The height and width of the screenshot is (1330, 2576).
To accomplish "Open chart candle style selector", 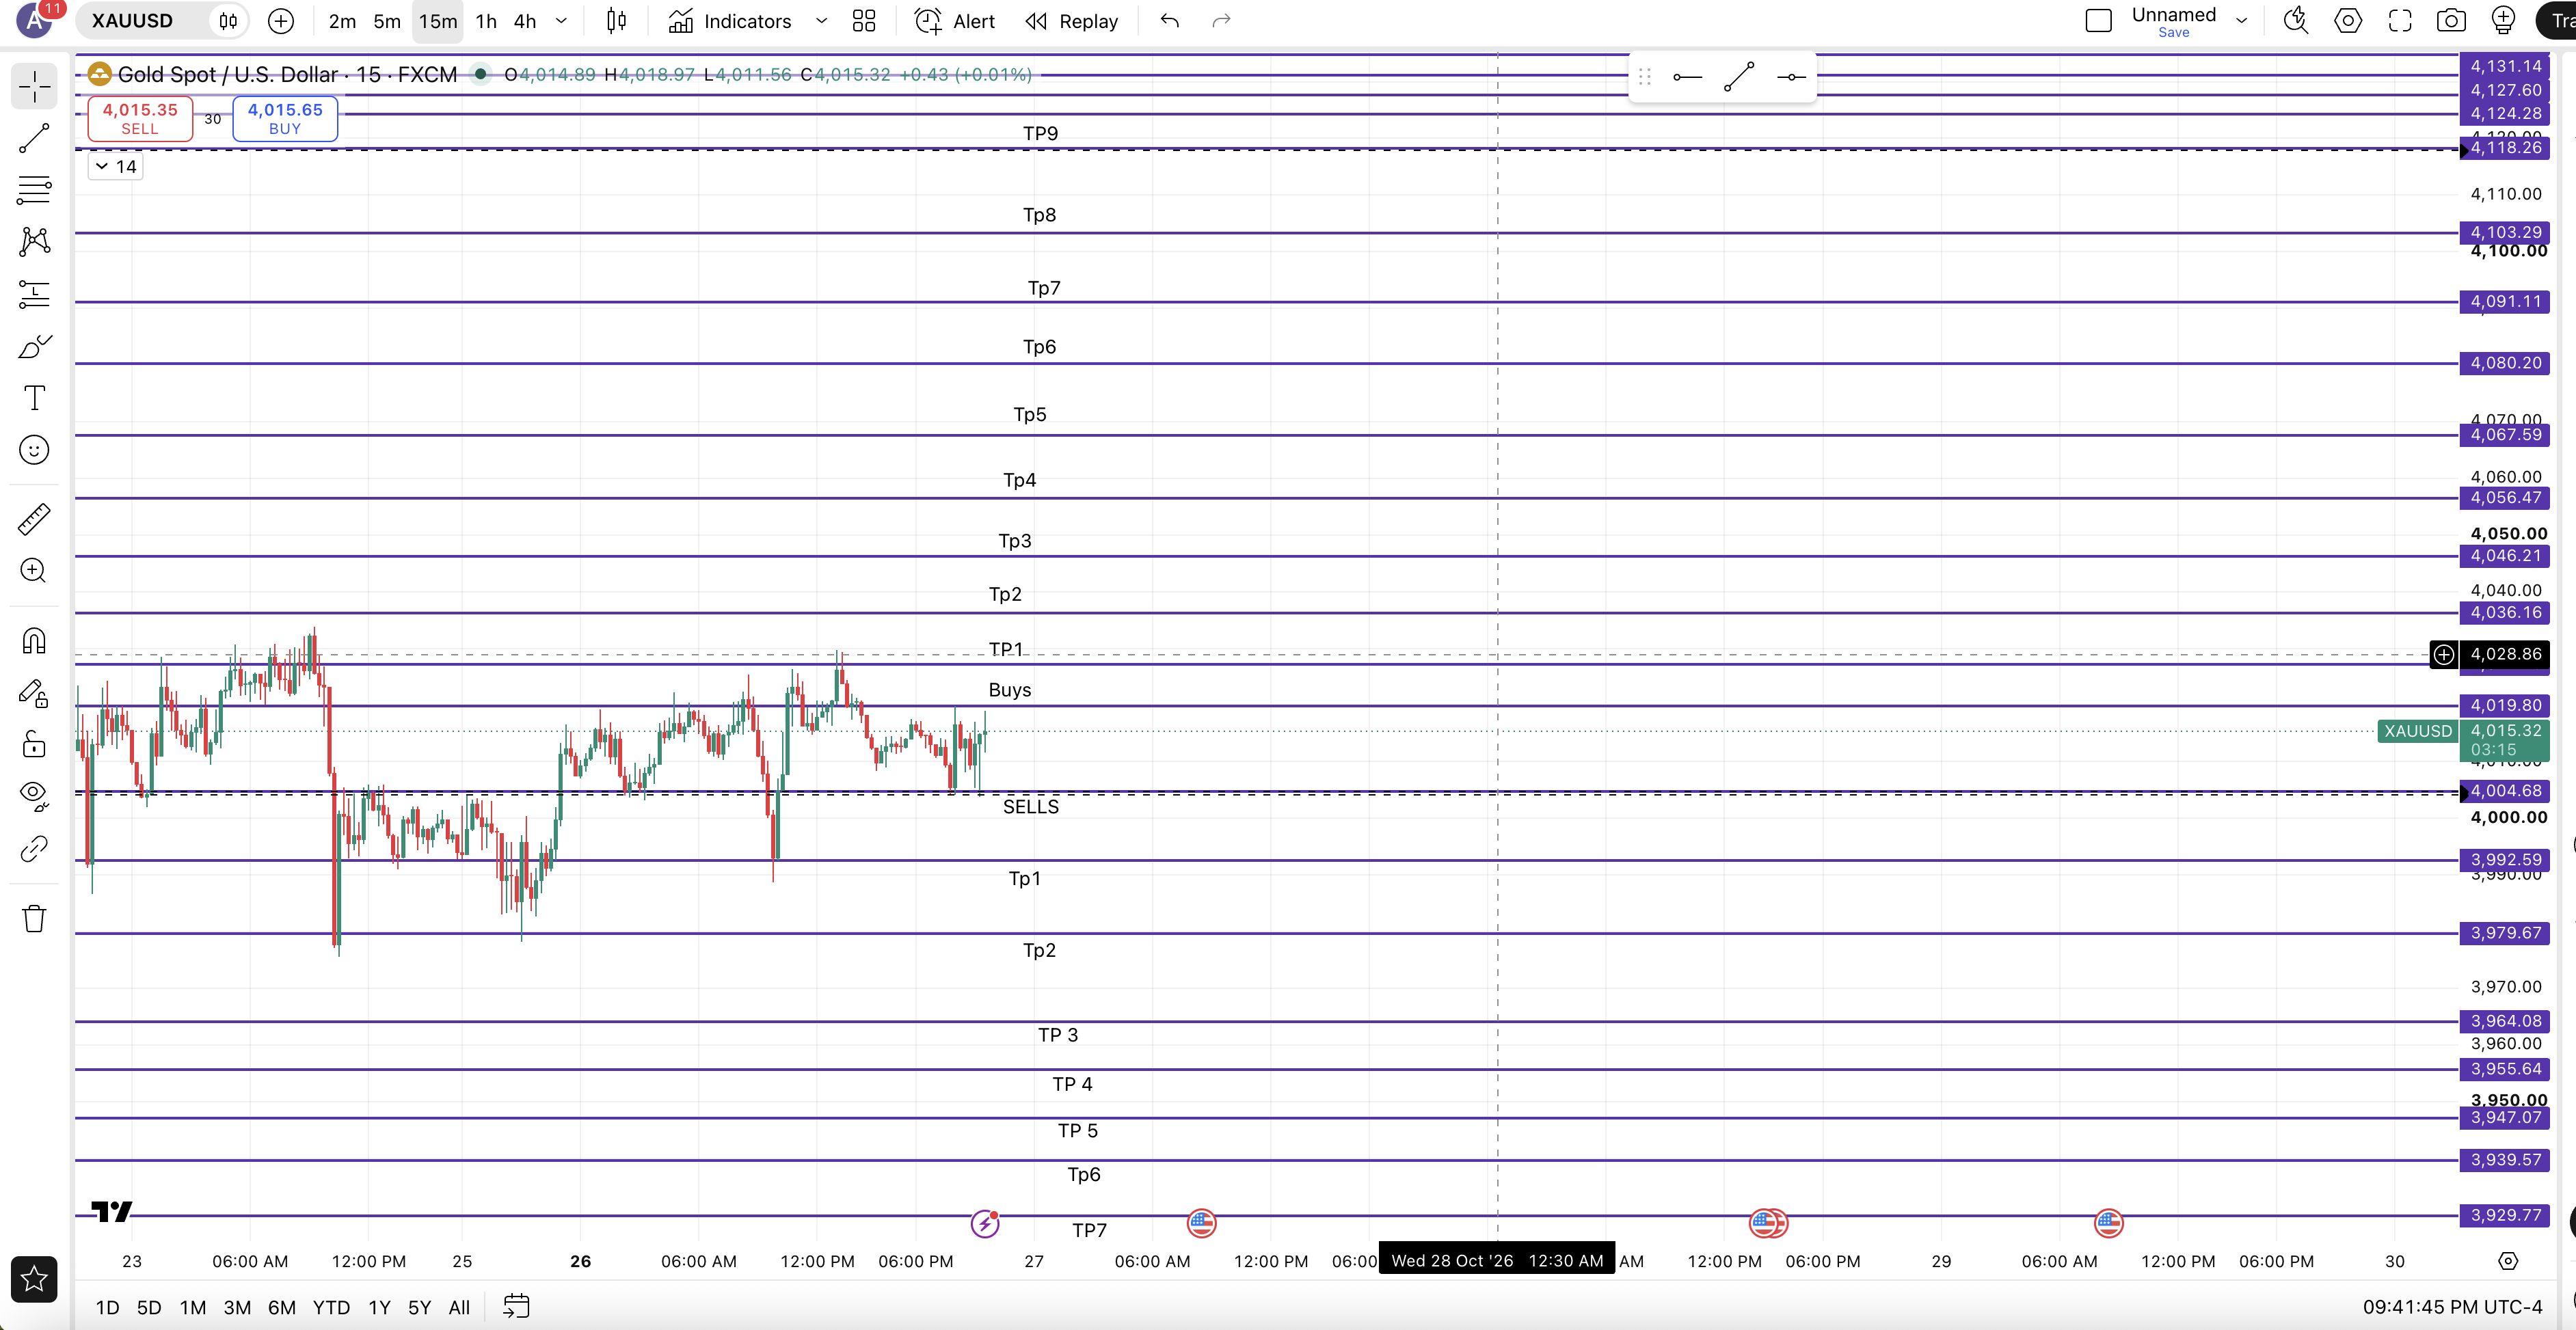I will tap(617, 21).
